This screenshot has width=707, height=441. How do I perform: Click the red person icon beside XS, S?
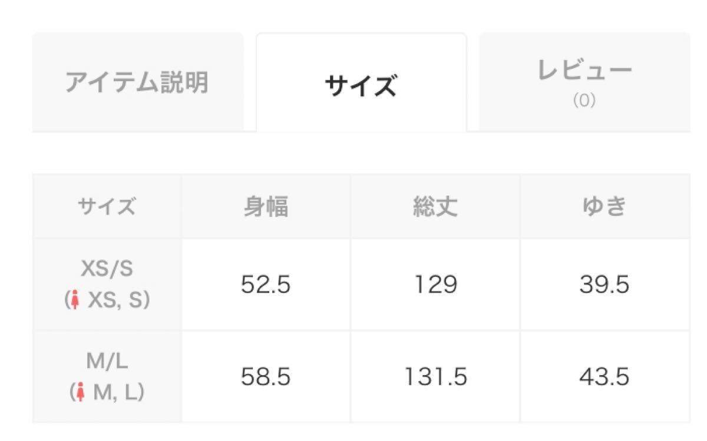point(75,301)
